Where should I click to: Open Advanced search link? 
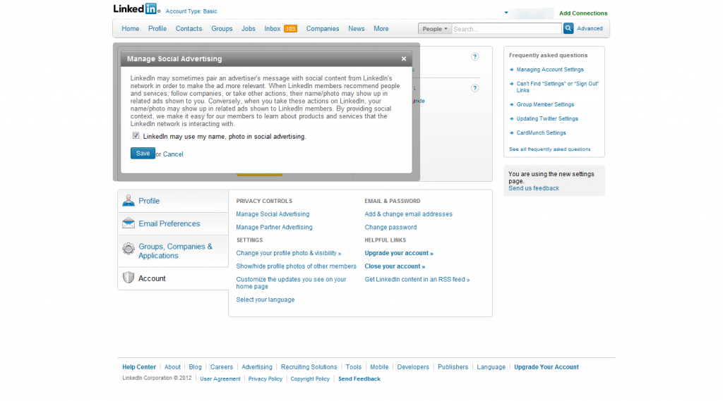tap(590, 29)
